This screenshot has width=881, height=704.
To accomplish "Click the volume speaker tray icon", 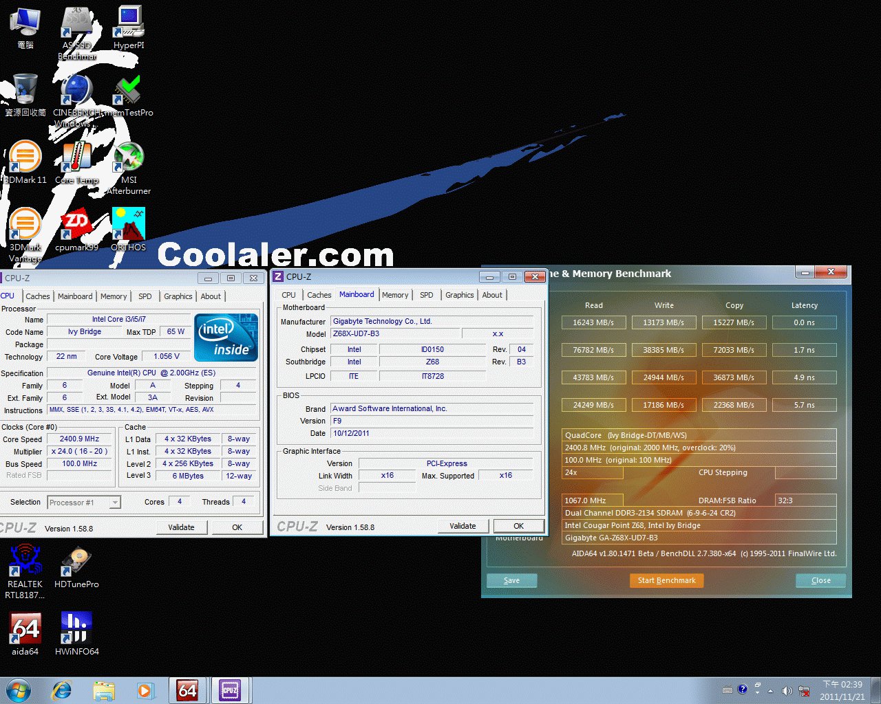I will point(787,691).
